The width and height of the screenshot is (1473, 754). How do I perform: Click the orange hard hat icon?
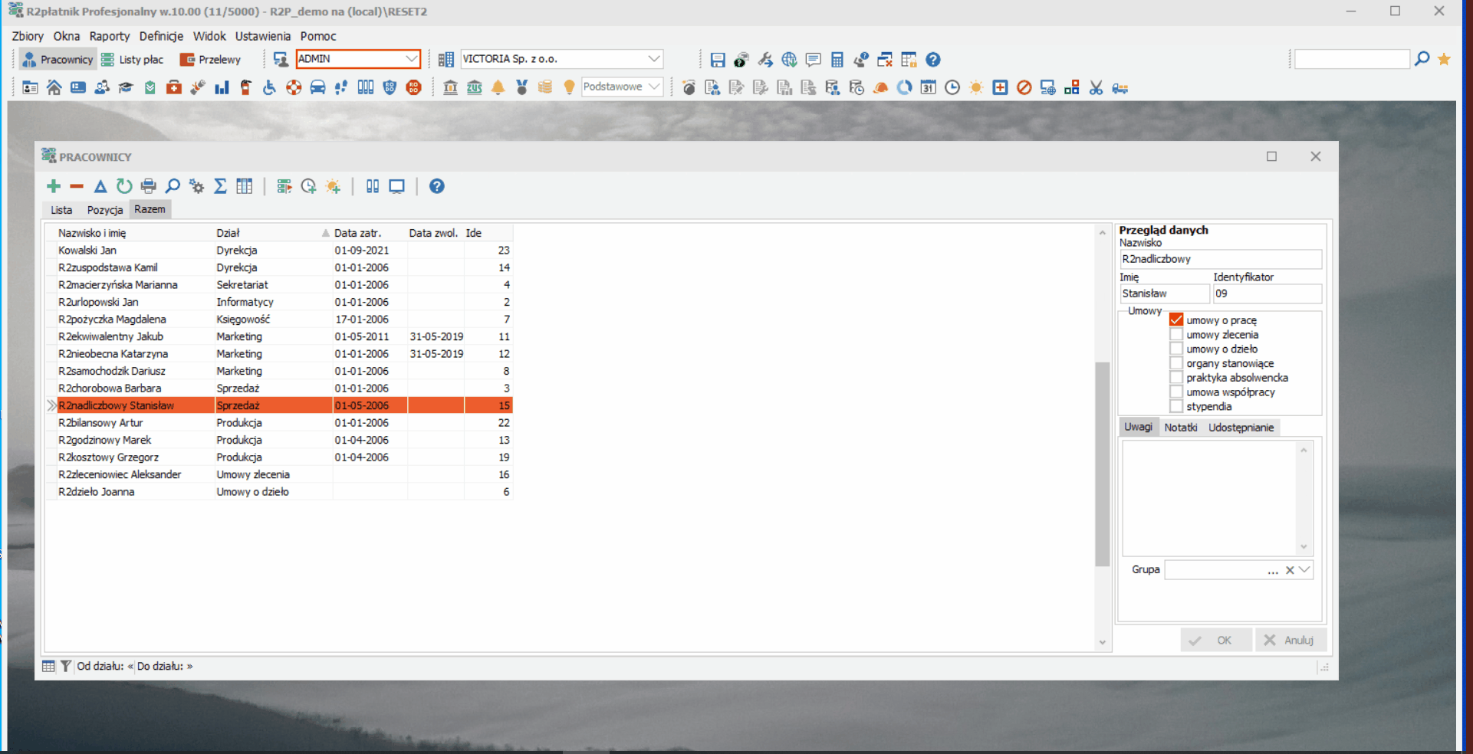pyautogui.click(x=881, y=87)
